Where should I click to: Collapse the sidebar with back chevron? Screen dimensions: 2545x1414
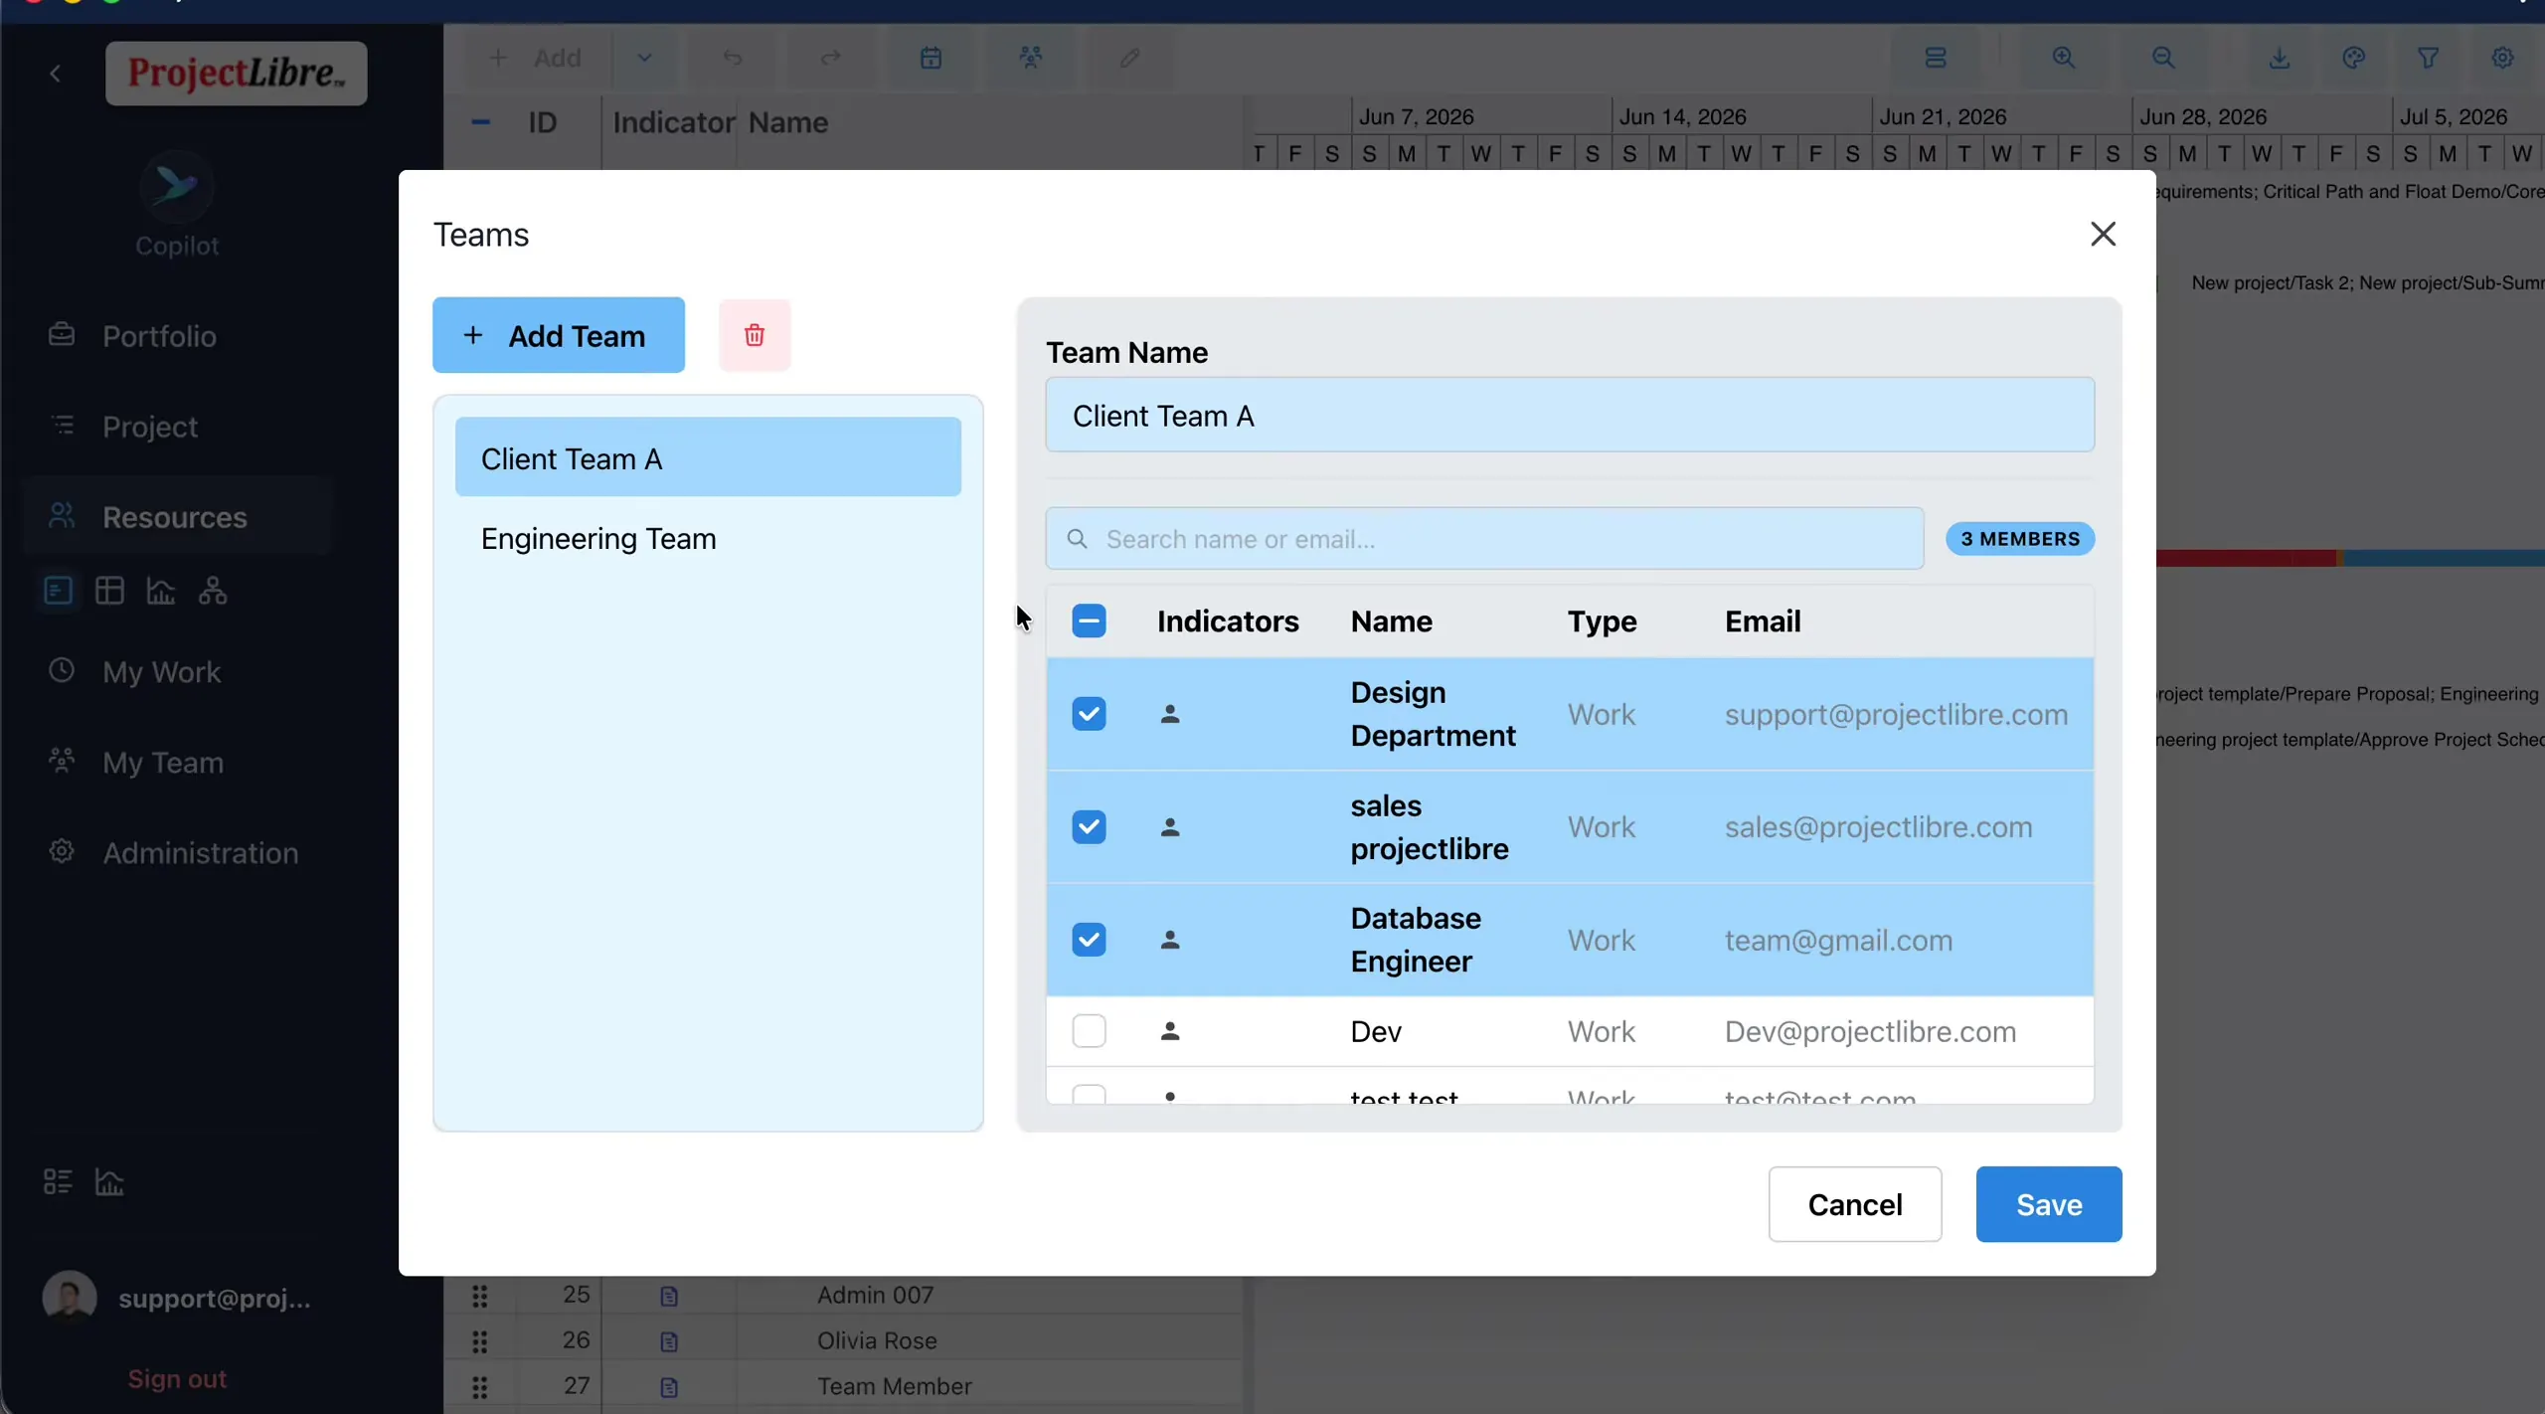tap(56, 74)
